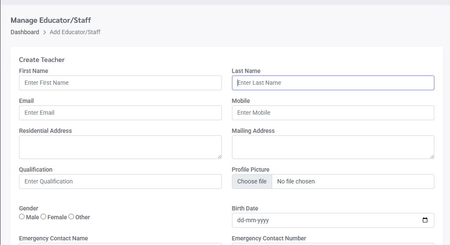This screenshot has height=245, width=450.
Task: Click the Enter Mobile input box
Action: (x=333, y=113)
